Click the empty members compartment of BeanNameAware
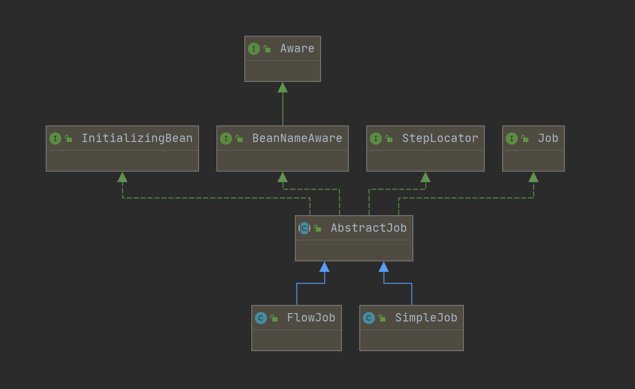Viewport: 635px width, 389px height. pyautogui.click(x=283, y=161)
